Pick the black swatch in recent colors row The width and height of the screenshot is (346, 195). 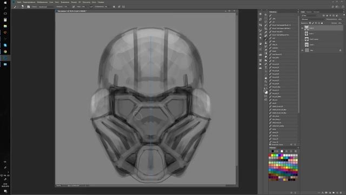[272, 151]
